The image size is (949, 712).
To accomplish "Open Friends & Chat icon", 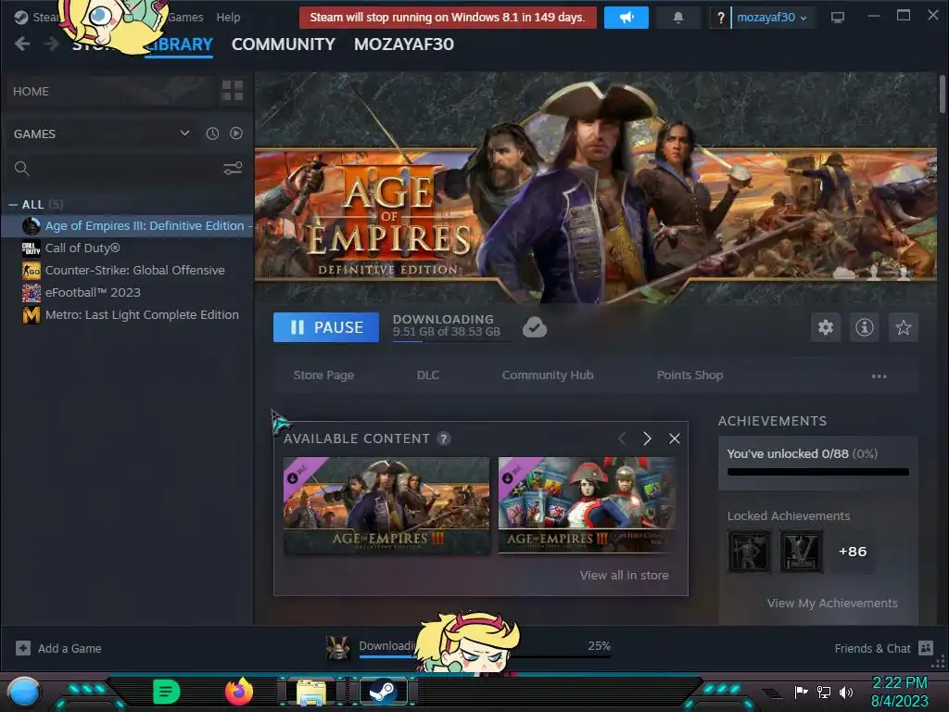I will 926,648.
